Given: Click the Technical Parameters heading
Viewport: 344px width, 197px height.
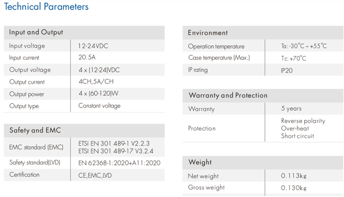Looking at the screenshot, I should pos(46,7).
